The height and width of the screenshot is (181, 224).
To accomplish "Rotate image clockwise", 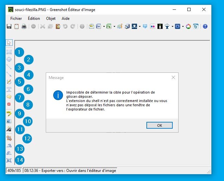I will point(9,146).
